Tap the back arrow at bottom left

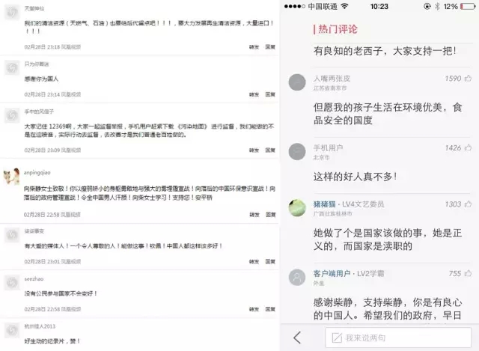click(x=297, y=338)
